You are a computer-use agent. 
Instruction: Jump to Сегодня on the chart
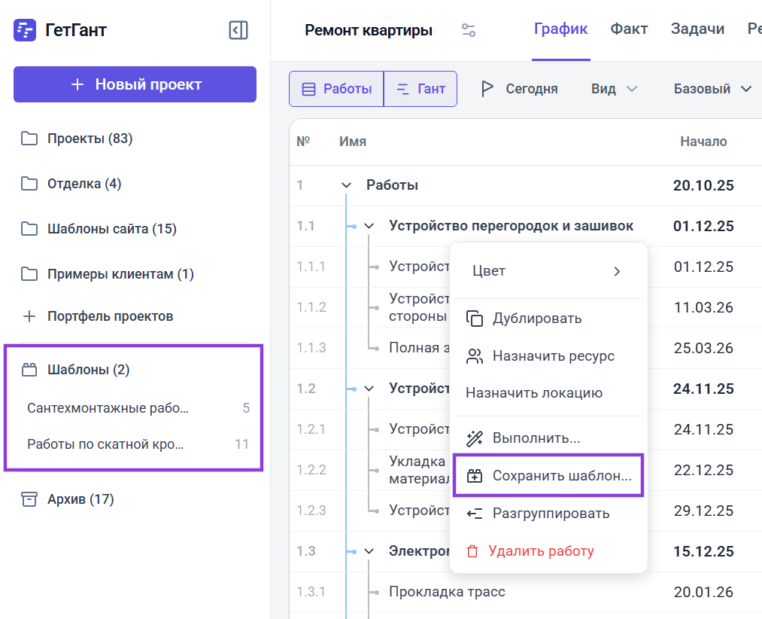519,89
